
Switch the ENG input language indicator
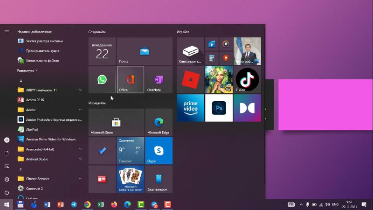(335, 204)
